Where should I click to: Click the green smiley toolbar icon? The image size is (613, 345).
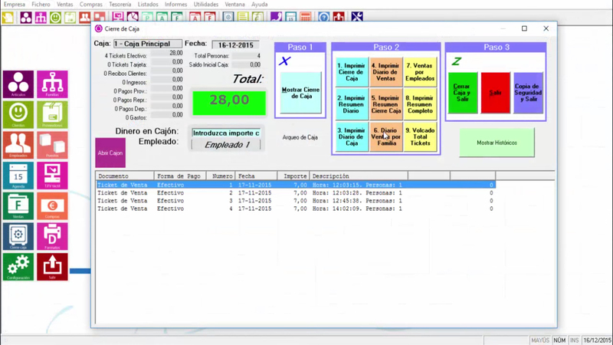tap(55, 17)
